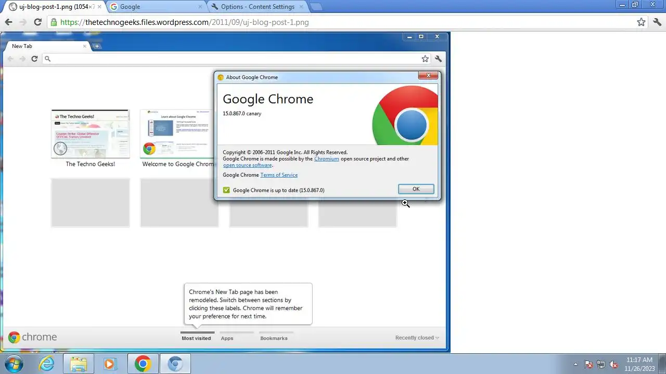Close the pictured New Tab tab
This screenshot has width=666, height=374.
[85, 46]
